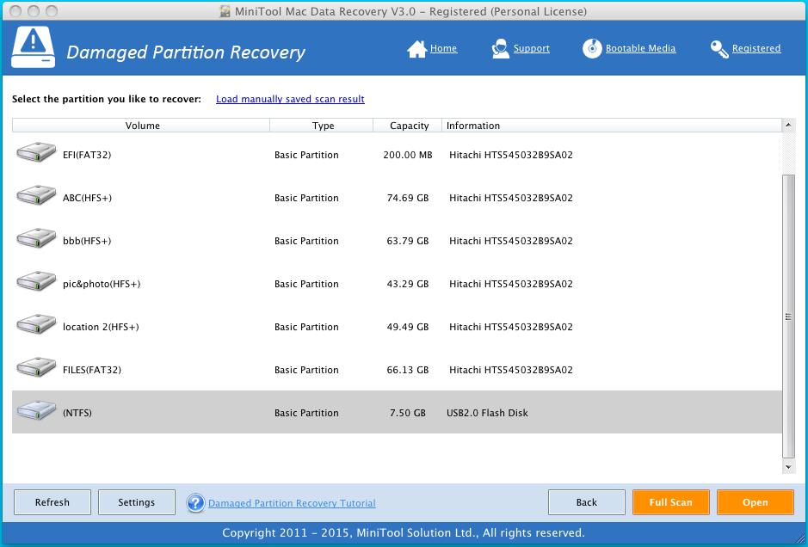The image size is (808, 547).
Task: Click the vertical scrollbar thumb
Action: click(788, 317)
